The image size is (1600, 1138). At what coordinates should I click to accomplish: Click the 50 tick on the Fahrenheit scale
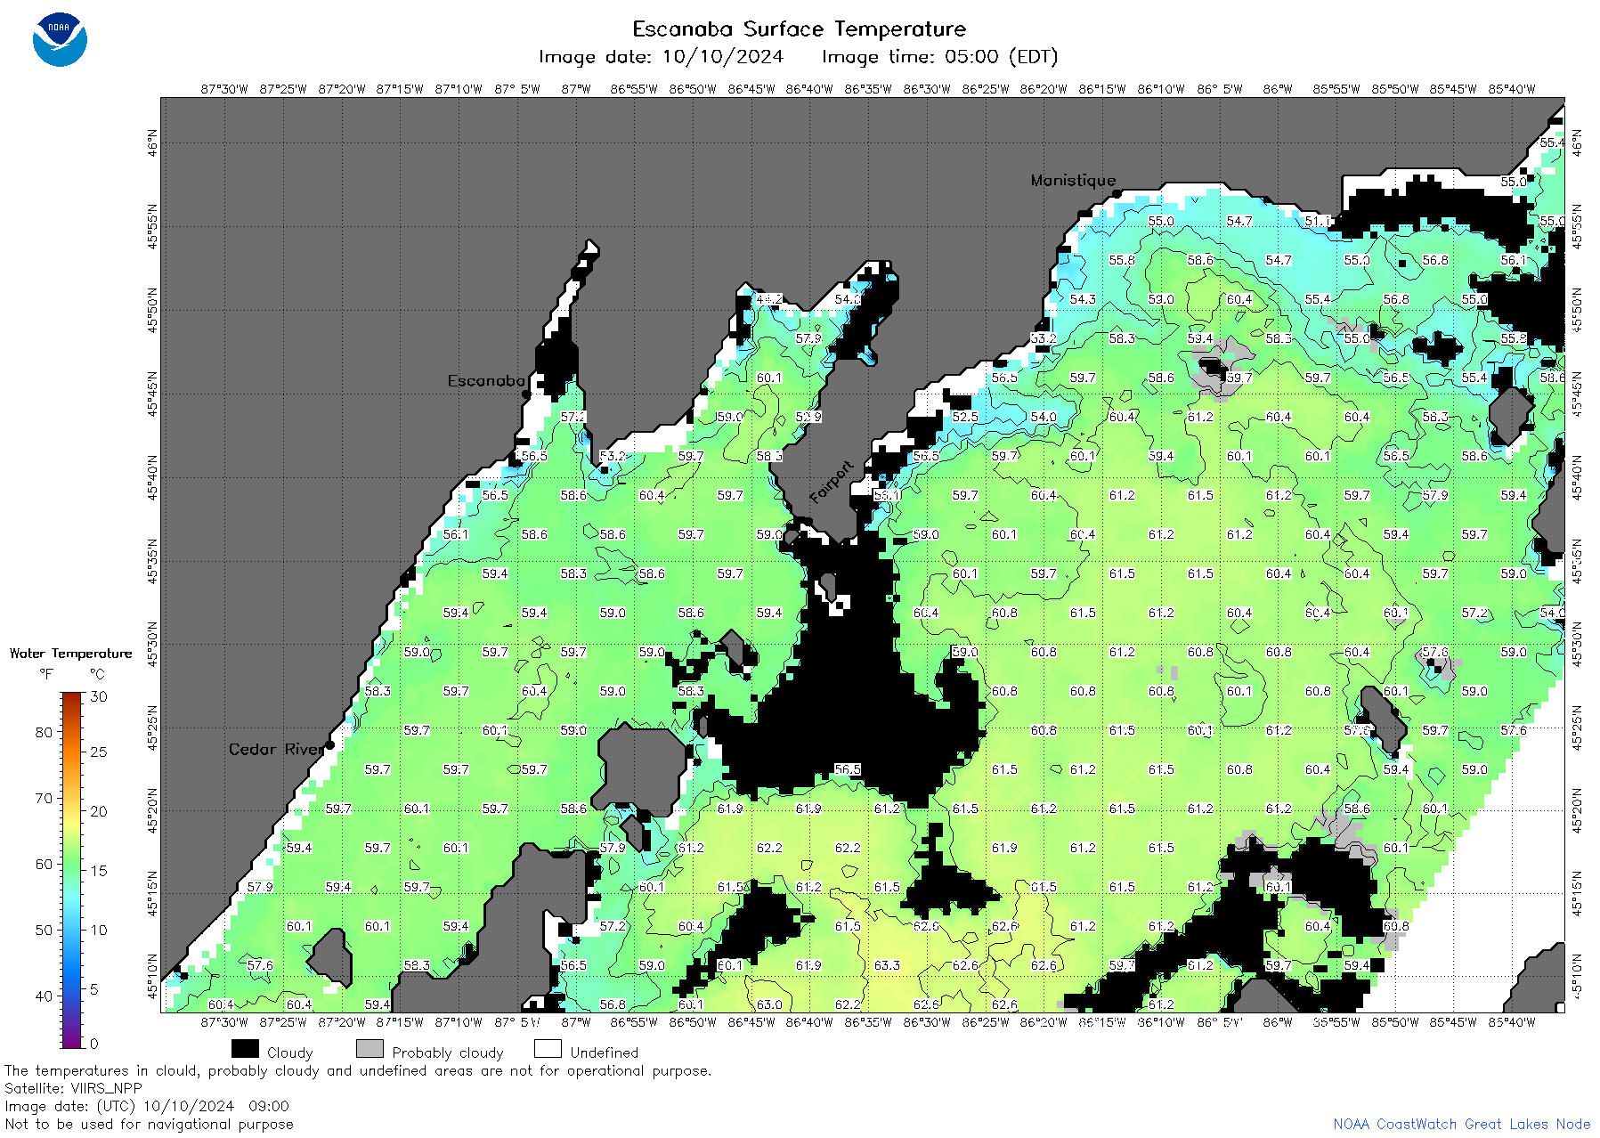(44, 930)
